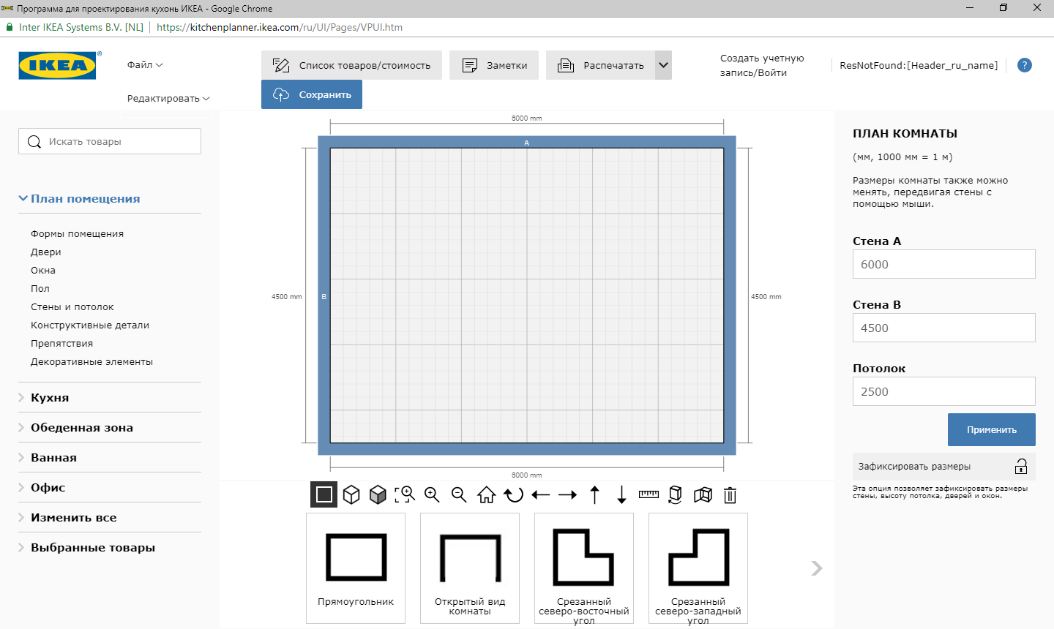Choose the Открытый вид комнаты shape
1054x629 pixels.
coord(470,568)
